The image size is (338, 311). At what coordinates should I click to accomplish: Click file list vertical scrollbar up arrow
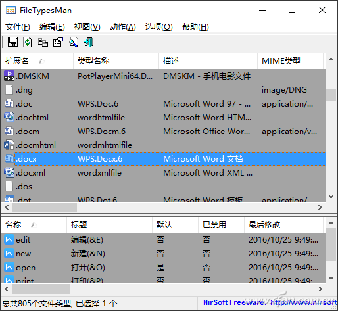click(x=331, y=59)
